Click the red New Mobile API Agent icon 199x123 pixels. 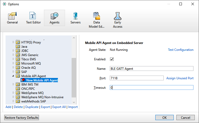pyautogui.click(x=23, y=80)
